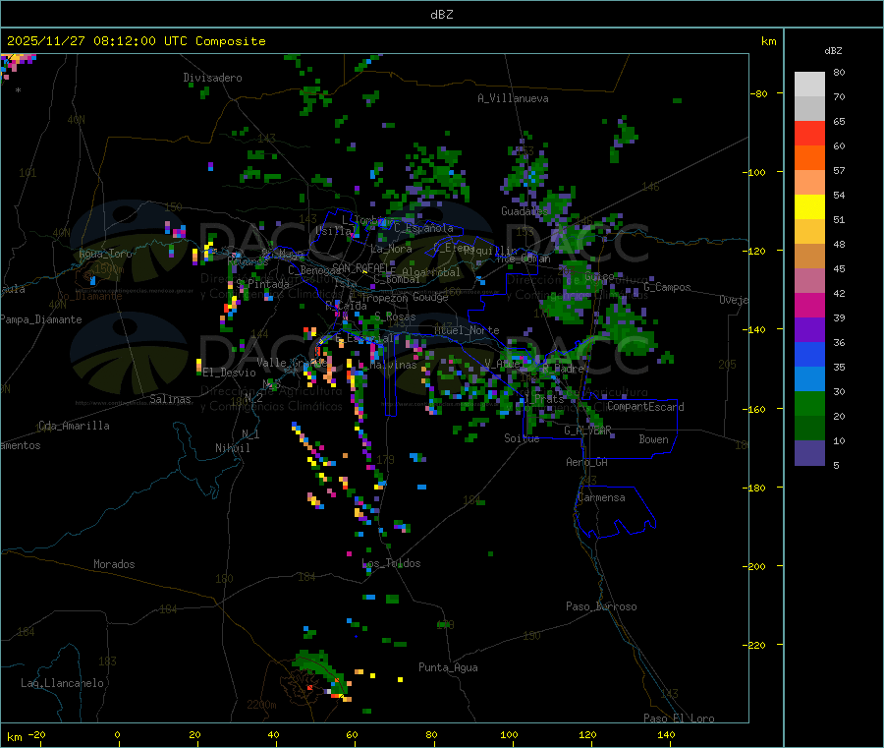Click the Aero_GA label
The height and width of the screenshot is (748, 884).
tap(586, 462)
